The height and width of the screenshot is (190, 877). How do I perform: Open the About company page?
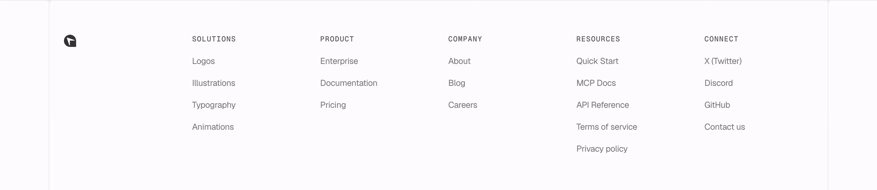pyautogui.click(x=459, y=61)
